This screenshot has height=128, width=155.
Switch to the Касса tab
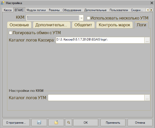8,10
